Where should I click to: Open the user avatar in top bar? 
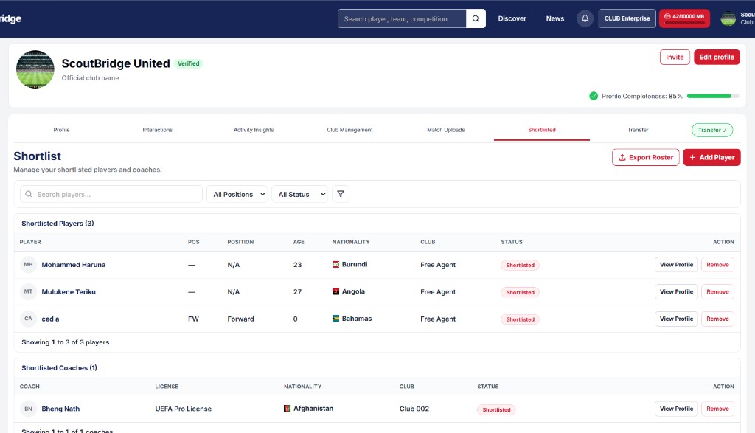(x=728, y=18)
